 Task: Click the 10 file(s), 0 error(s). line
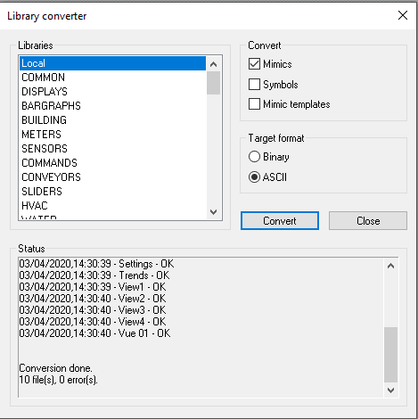point(59,380)
